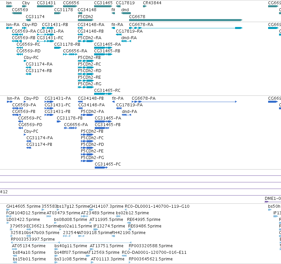The width and height of the screenshot is (281, 264).
Task: Select EST RP003353997.5prime
Action: (x=33, y=239)
